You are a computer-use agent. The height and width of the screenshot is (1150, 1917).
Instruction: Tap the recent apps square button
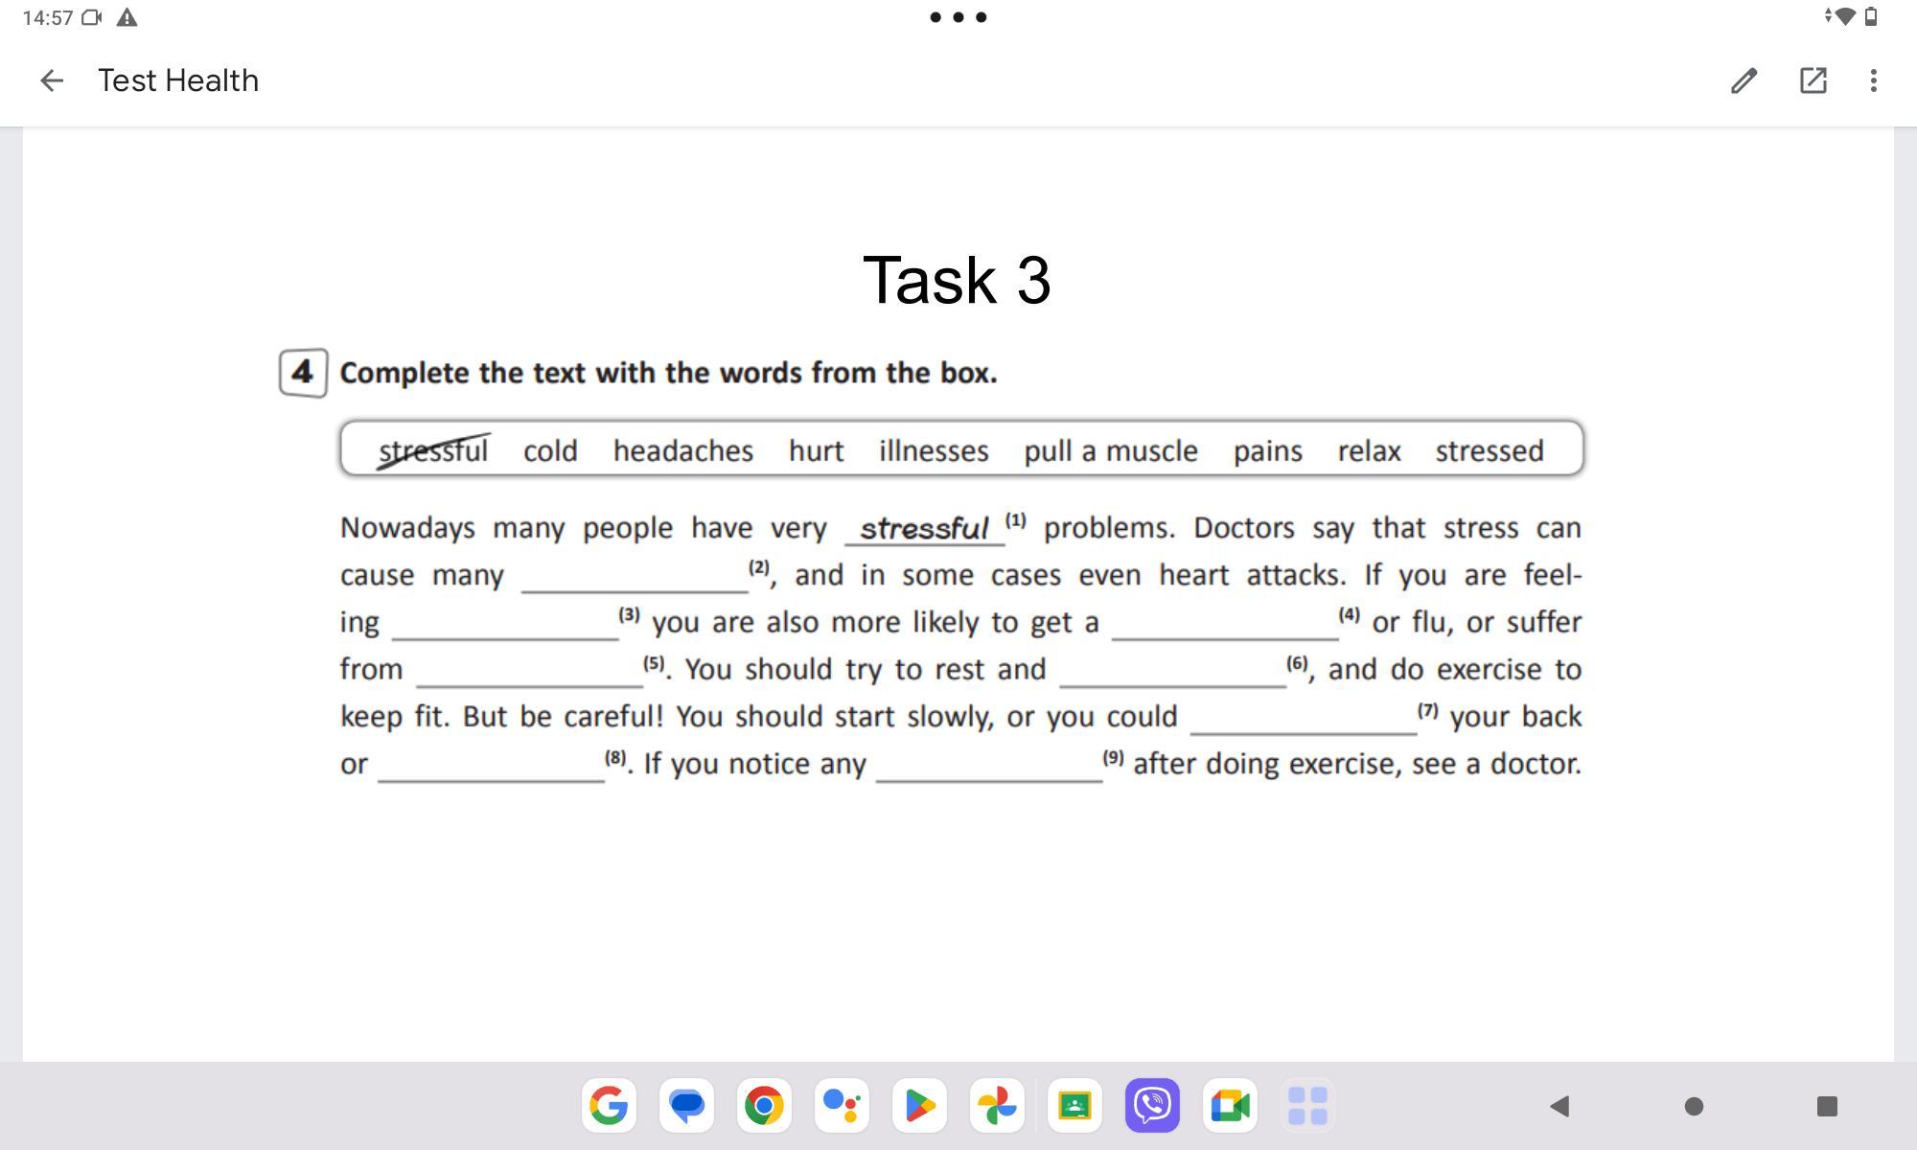(1827, 1106)
